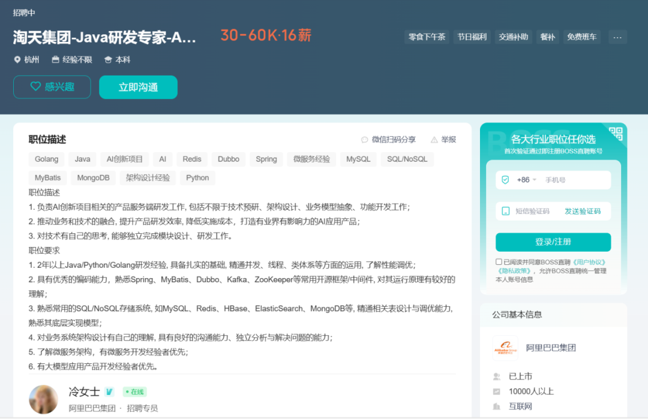Click the company size icon beside 10000人以上
The width and height of the screenshot is (648, 419).
(497, 391)
